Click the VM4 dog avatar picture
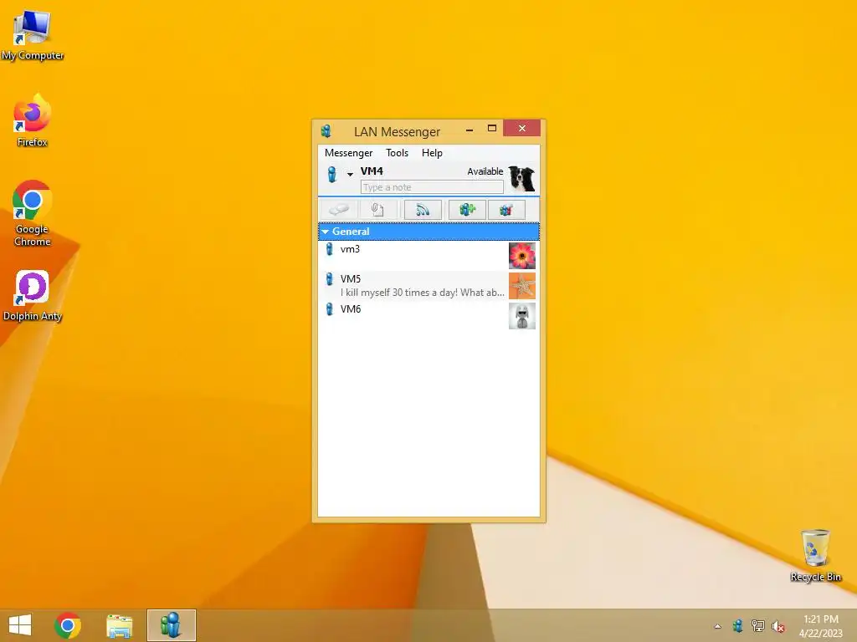The width and height of the screenshot is (857, 642). 522,179
